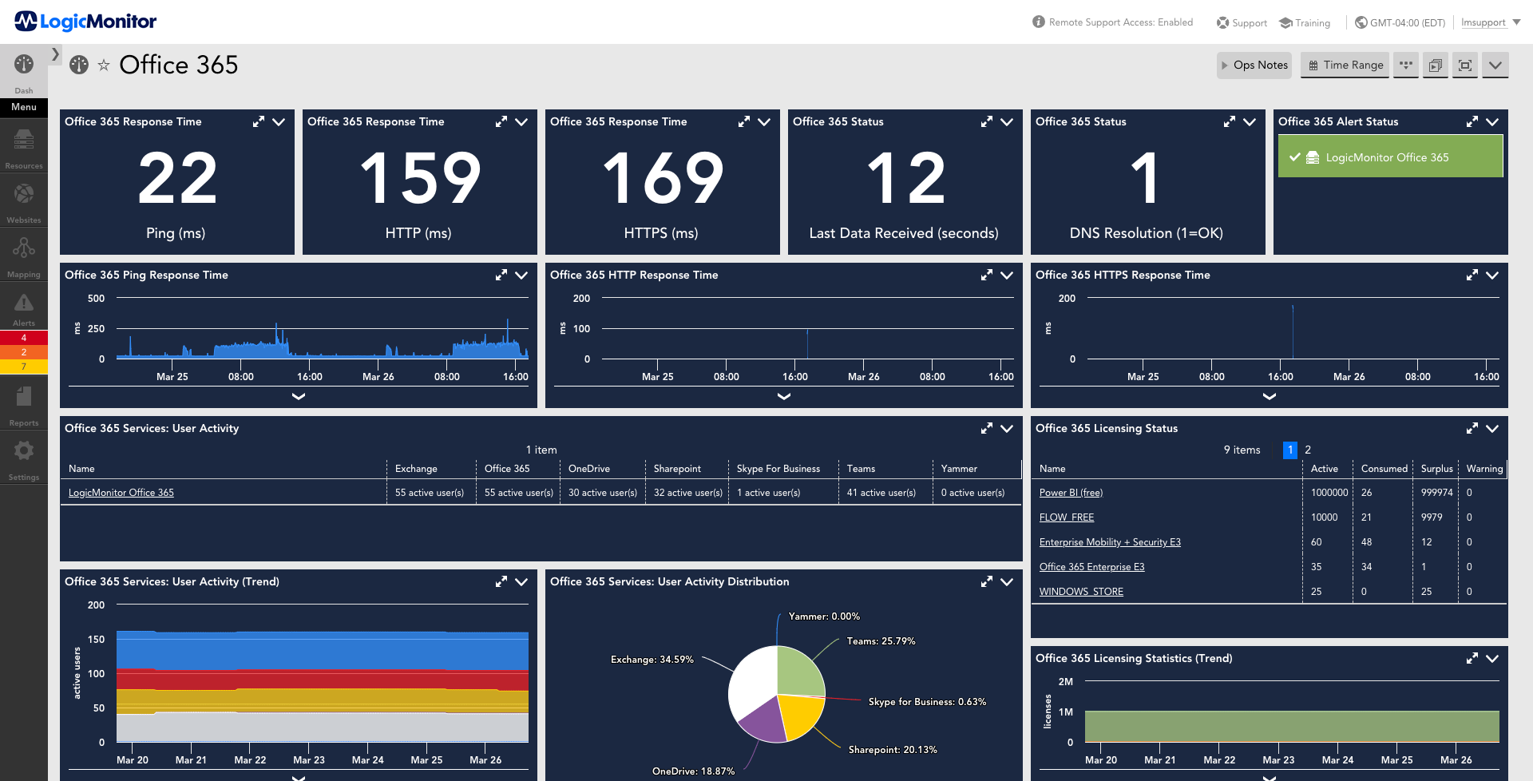The height and width of the screenshot is (781, 1533).
Task: Expand the HTTP Response Time graph legend
Action: 784,396
